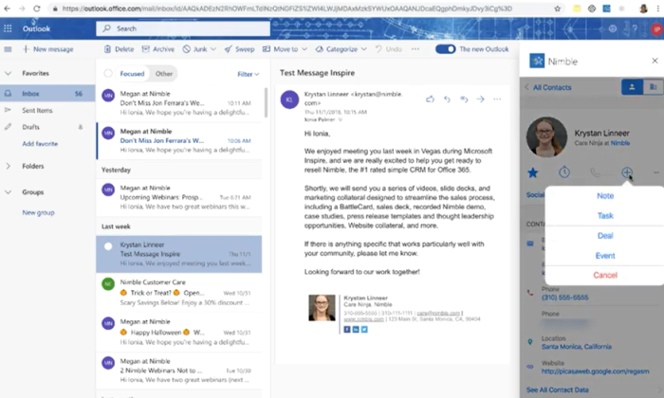Screen dimensions: 664x398
Task: Delete the selected message
Action: 119,49
